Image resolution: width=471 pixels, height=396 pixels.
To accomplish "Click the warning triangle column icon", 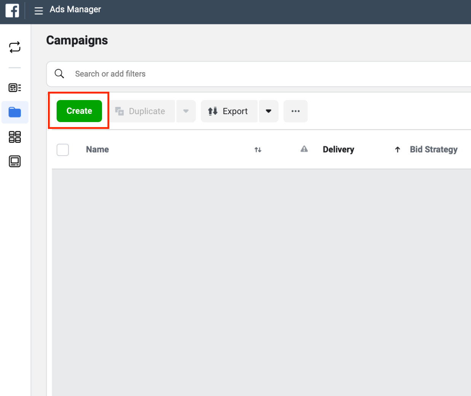I will pos(304,149).
